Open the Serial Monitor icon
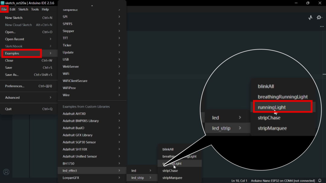Image resolution: width=326 pixels, height=183 pixels. (319, 18)
